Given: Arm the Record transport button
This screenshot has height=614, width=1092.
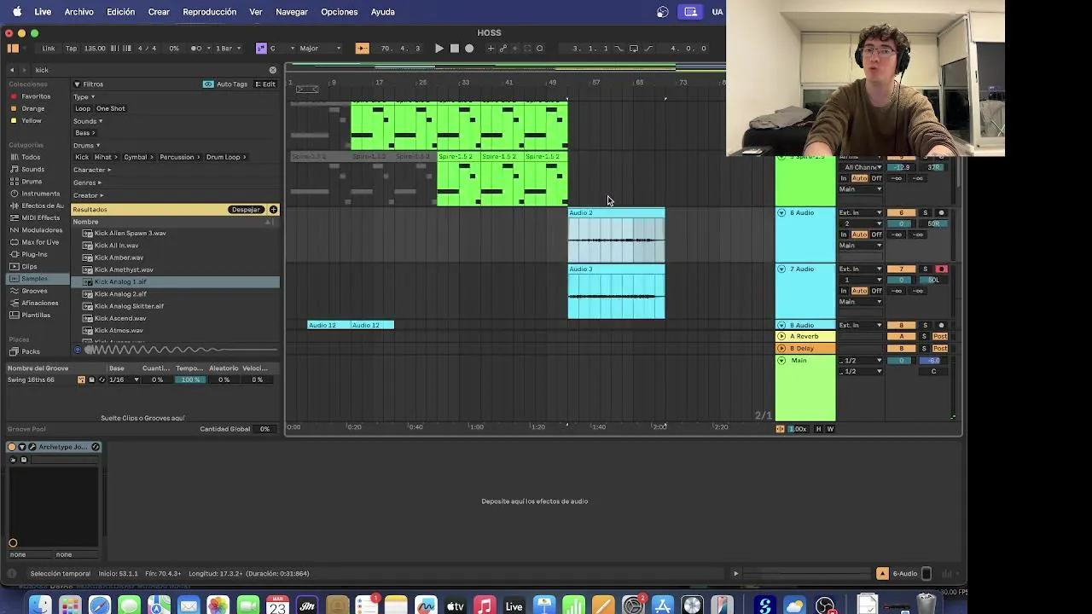Looking at the screenshot, I should [469, 49].
